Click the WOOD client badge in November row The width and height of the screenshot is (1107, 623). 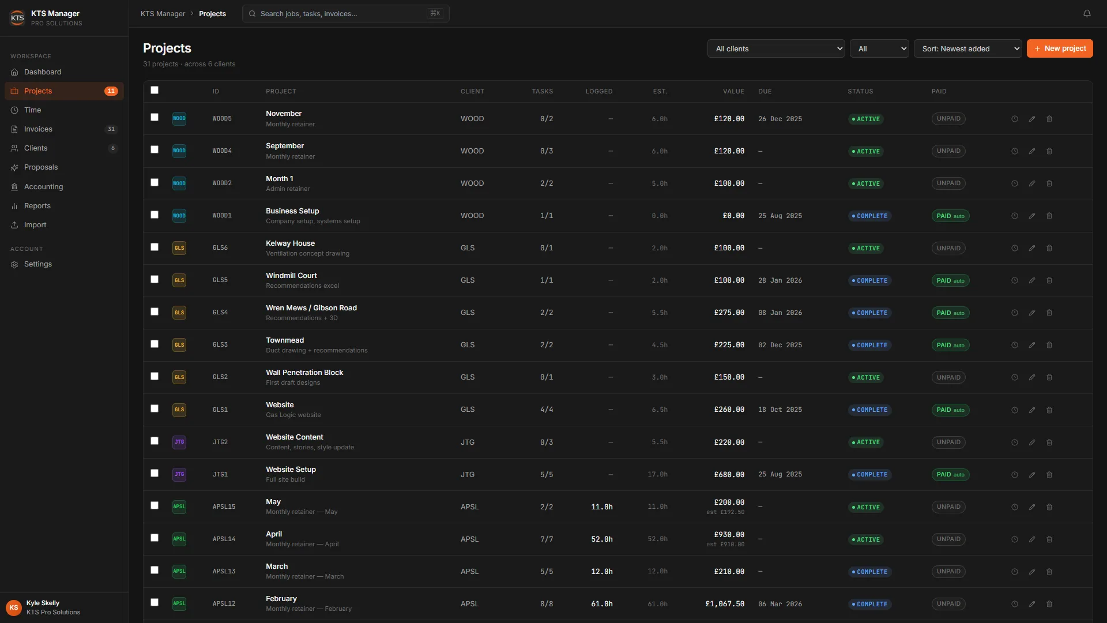[x=179, y=119]
